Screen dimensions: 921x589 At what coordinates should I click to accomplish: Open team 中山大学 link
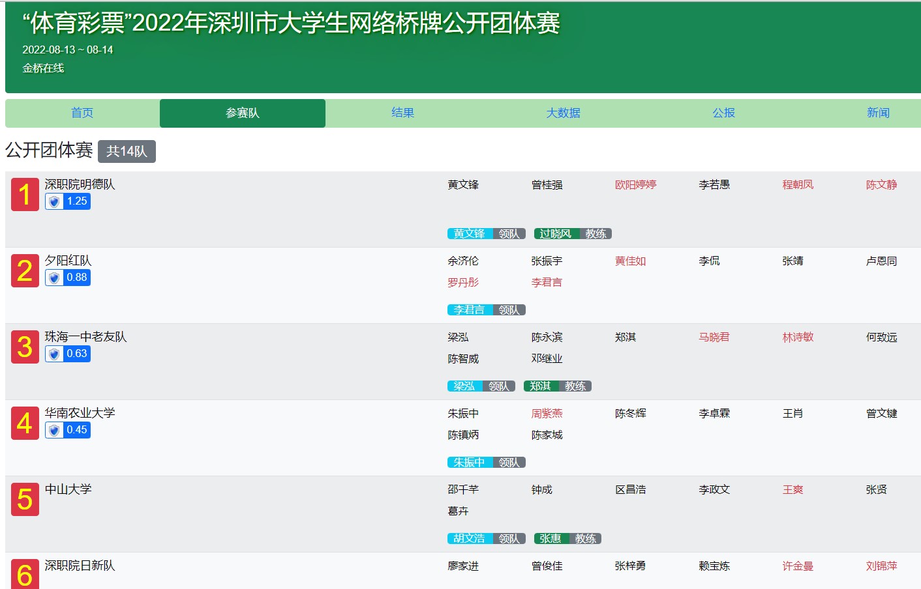68,489
